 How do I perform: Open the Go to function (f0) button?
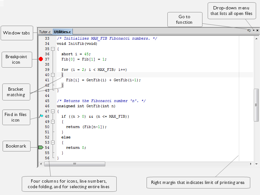(x=249, y=30)
